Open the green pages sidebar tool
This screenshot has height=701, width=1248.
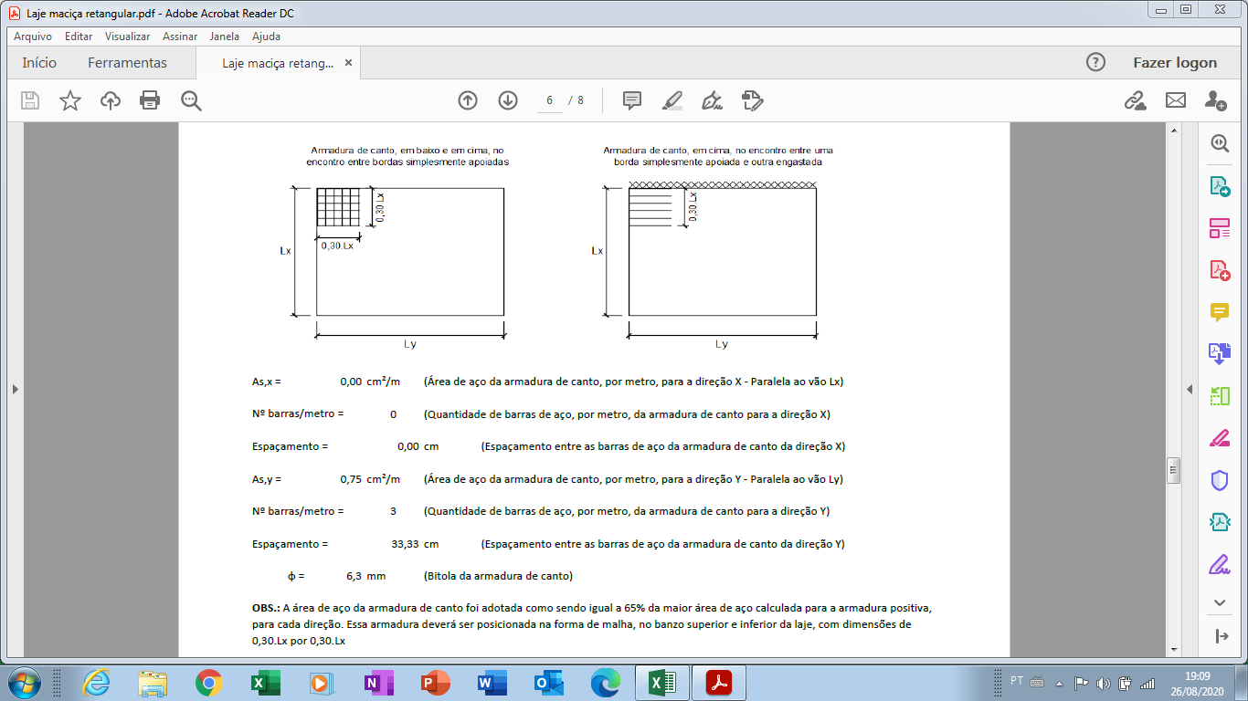coord(1220,396)
